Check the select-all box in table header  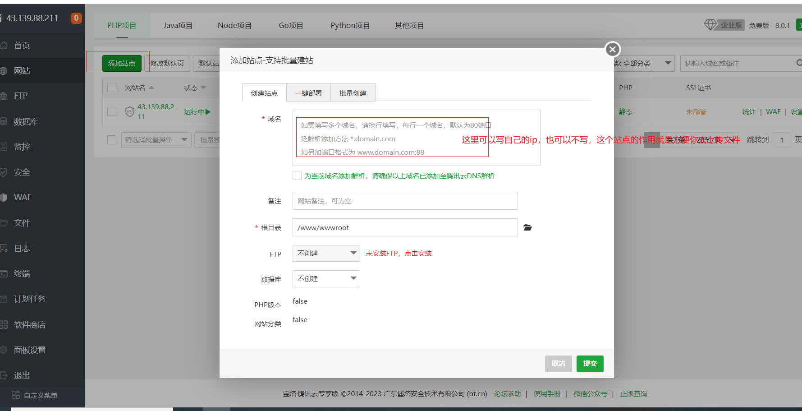pyautogui.click(x=112, y=88)
